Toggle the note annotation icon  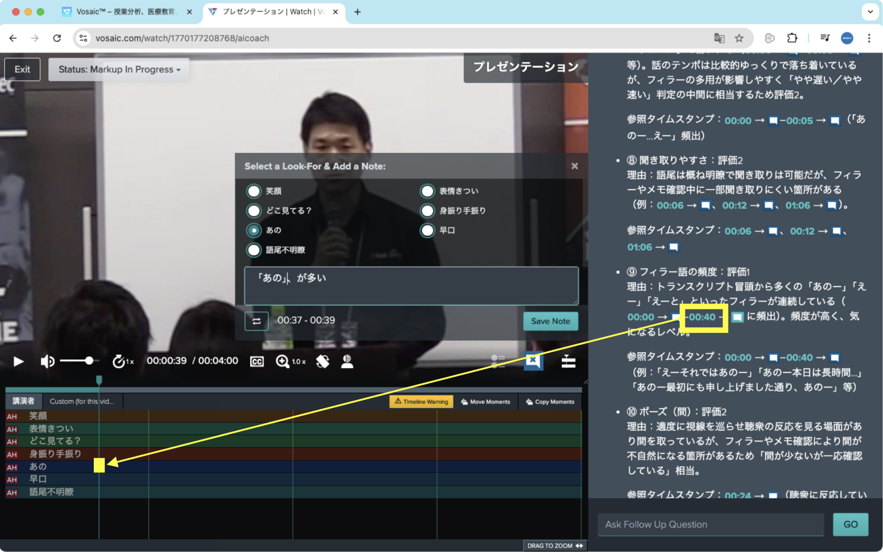[533, 361]
